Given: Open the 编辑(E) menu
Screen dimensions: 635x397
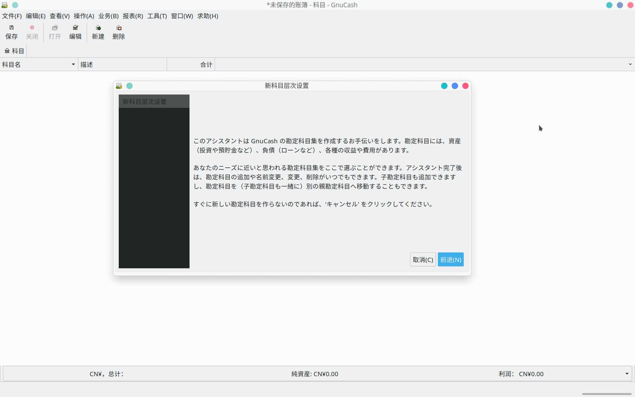Looking at the screenshot, I should (x=36, y=16).
